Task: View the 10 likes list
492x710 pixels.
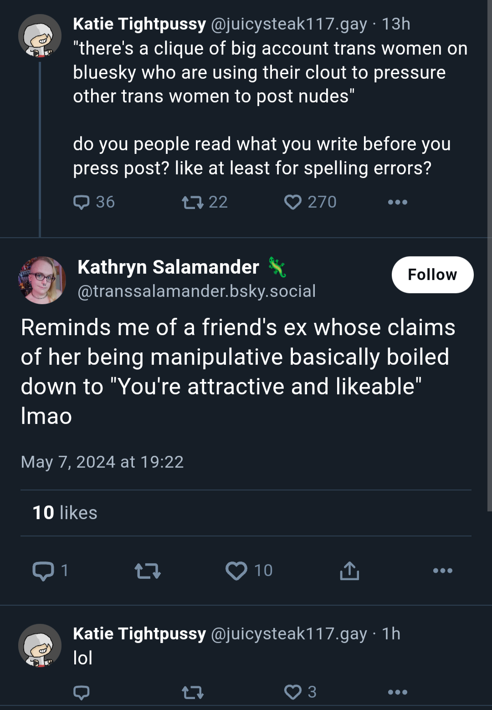Action: 65,513
